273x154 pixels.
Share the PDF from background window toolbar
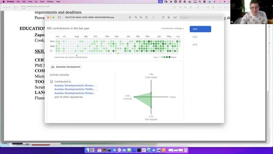coord(191,7)
